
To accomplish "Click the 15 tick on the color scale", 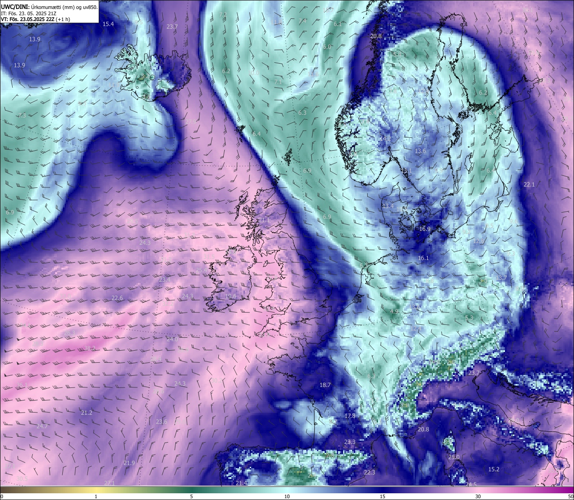I will pyautogui.click(x=383, y=496).
